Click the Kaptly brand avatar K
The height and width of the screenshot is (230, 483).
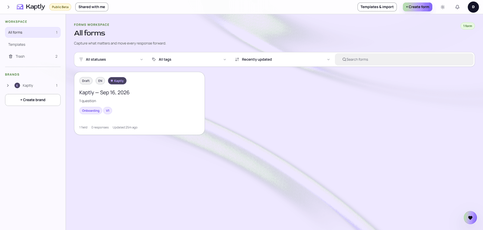(17, 85)
